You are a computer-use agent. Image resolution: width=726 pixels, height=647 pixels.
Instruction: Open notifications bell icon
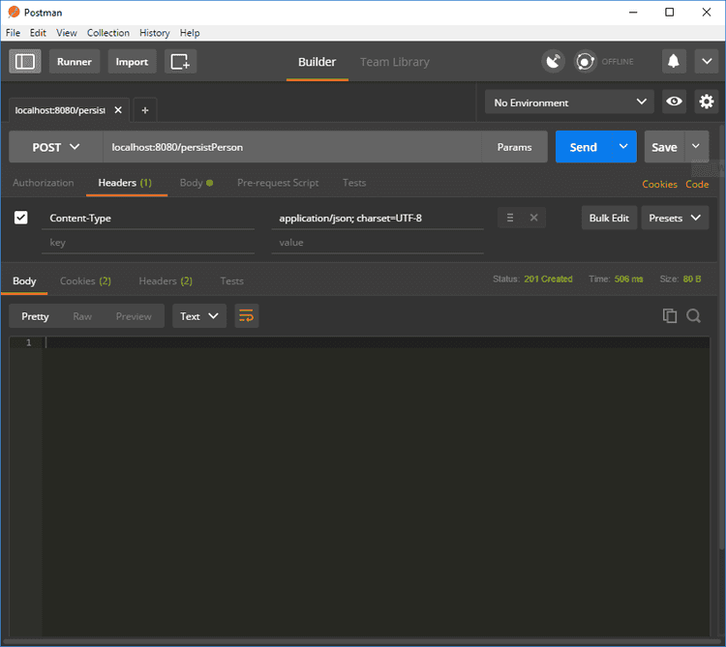(674, 62)
